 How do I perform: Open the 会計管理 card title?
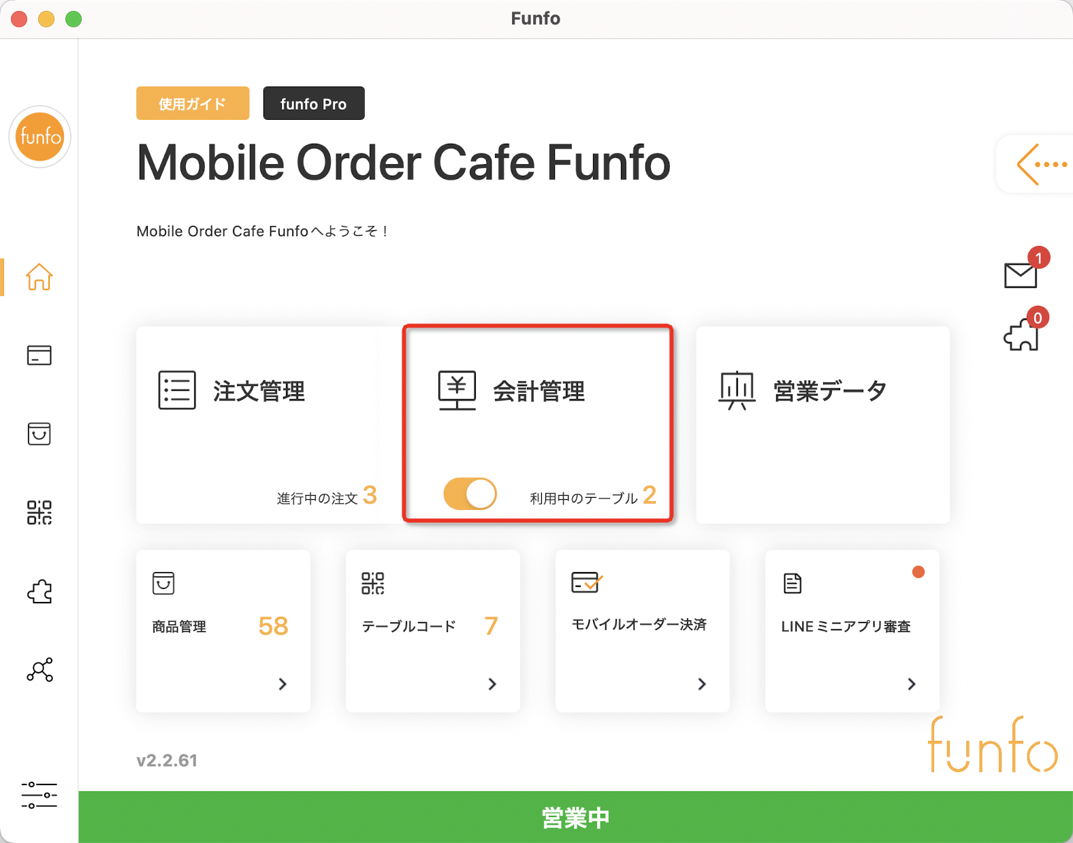pos(539,392)
